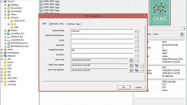Screen dimensions: 187x105
Task: Revert the Date Time Original field value
Action: tap(141, 65)
